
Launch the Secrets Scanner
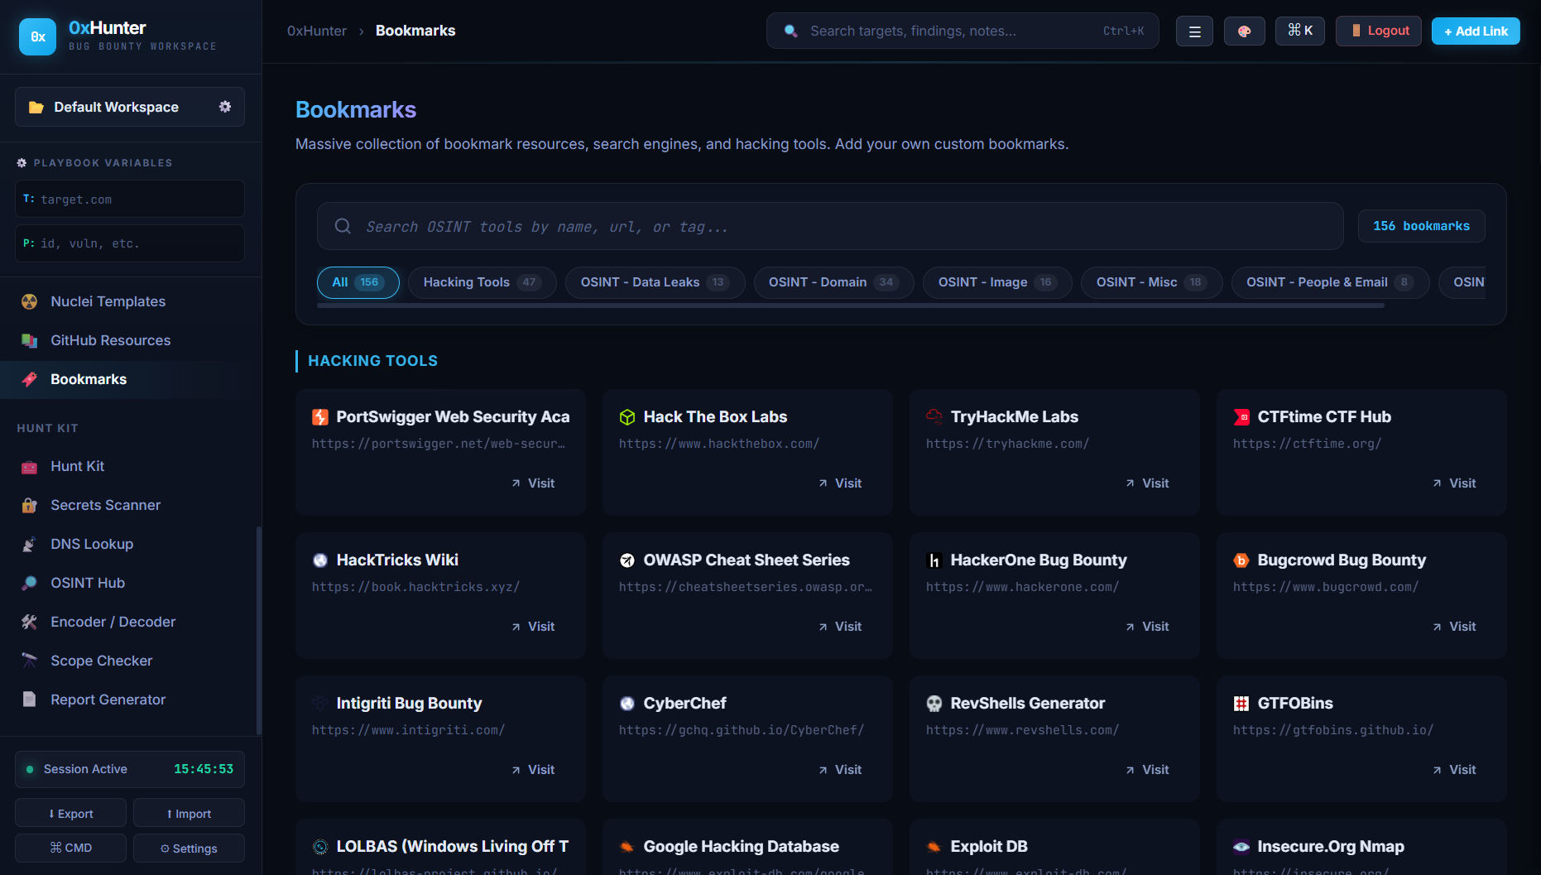click(105, 505)
